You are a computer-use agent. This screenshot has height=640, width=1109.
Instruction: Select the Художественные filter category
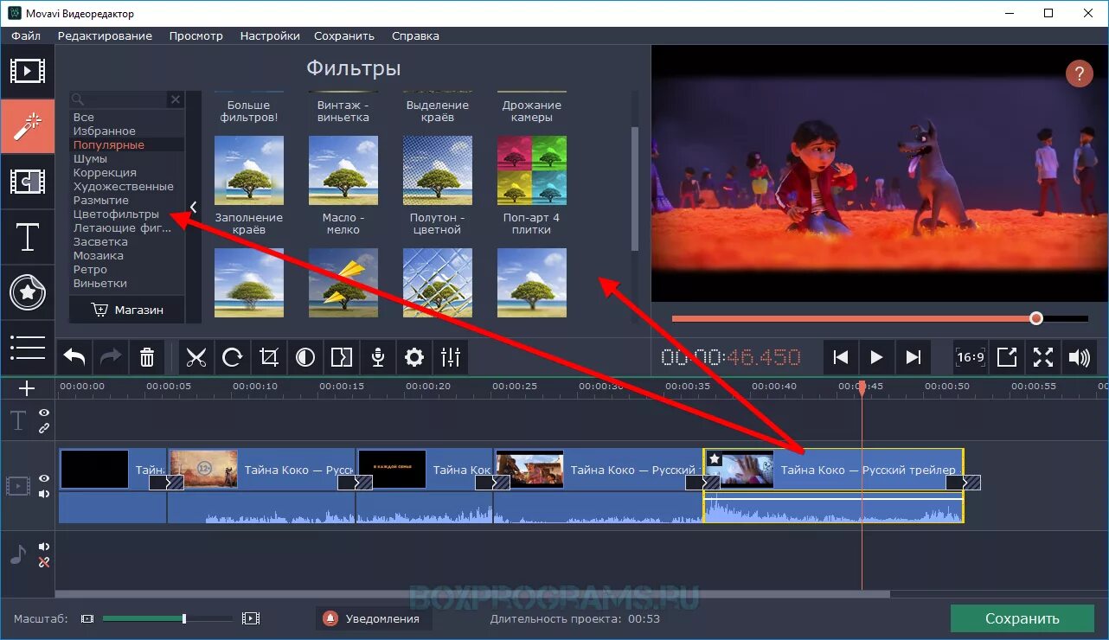[124, 186]
